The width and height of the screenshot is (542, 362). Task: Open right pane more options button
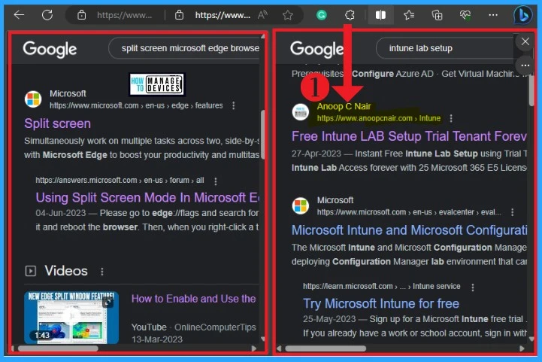click(x=525, y=65)
